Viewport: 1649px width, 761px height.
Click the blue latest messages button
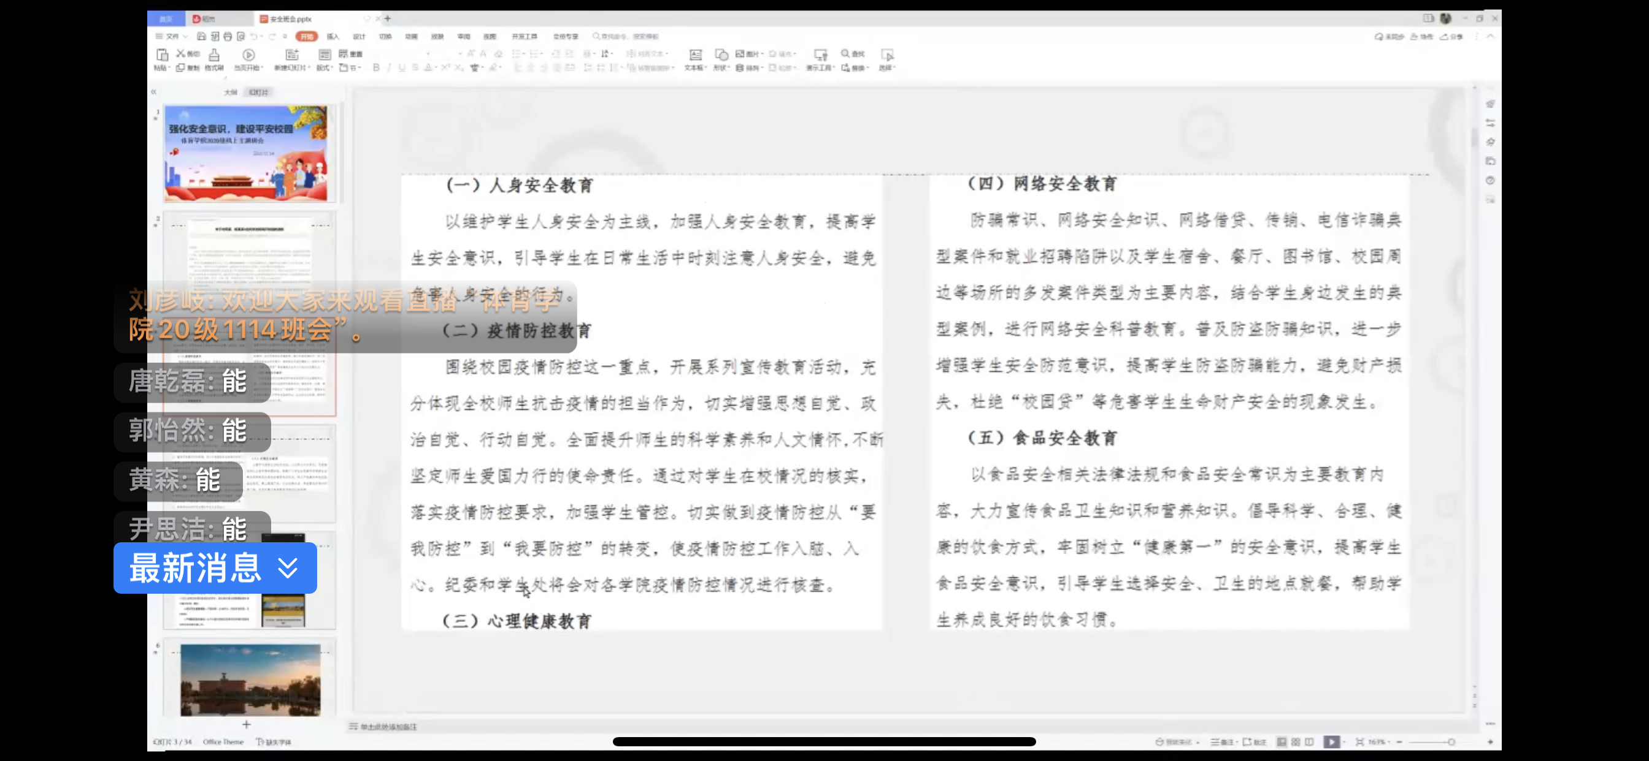coord(215,568)
